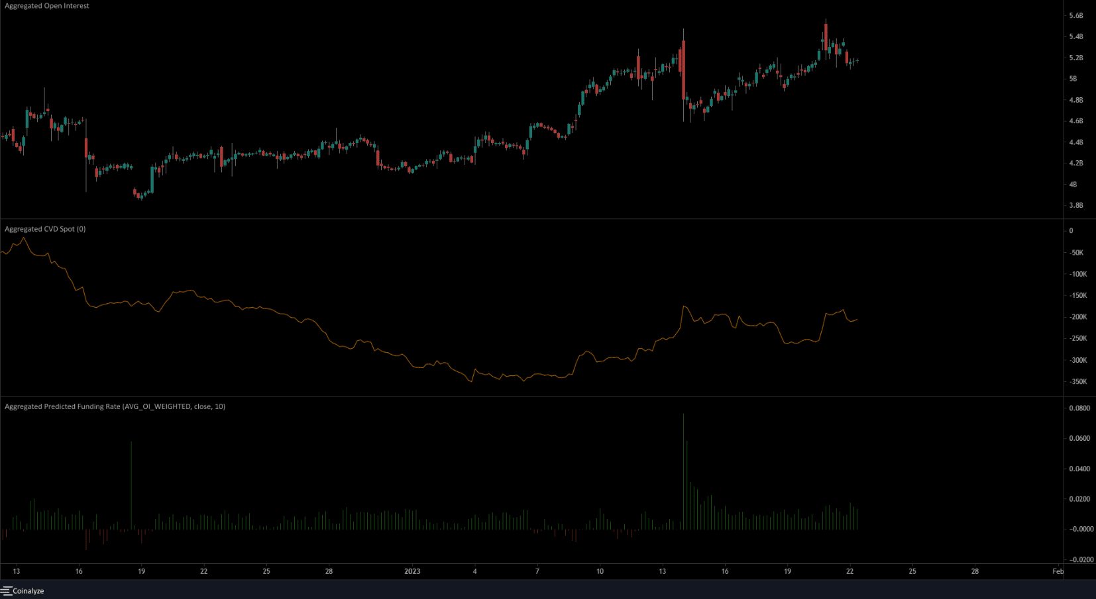Click the -350K value on CVD axis
1096x599 pixels.
1077,382
